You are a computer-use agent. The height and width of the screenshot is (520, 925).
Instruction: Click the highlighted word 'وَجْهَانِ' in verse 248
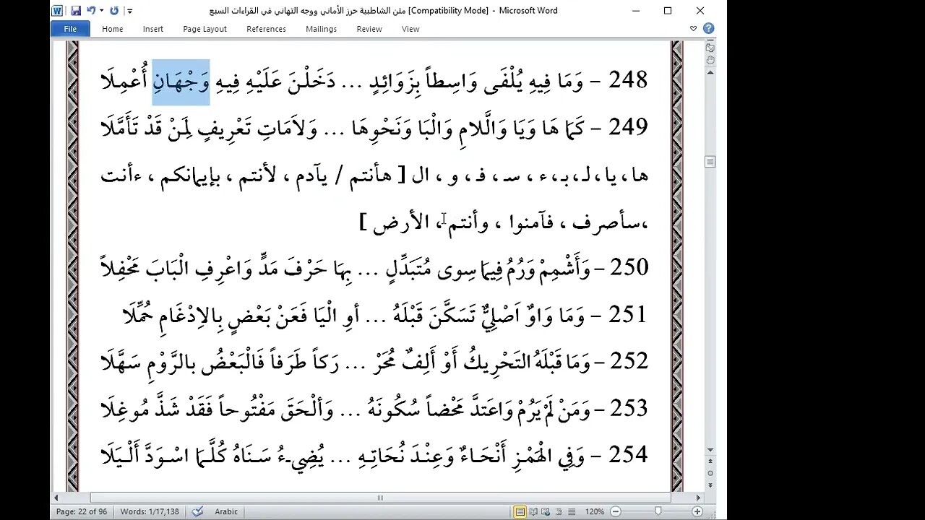(181, 81)
